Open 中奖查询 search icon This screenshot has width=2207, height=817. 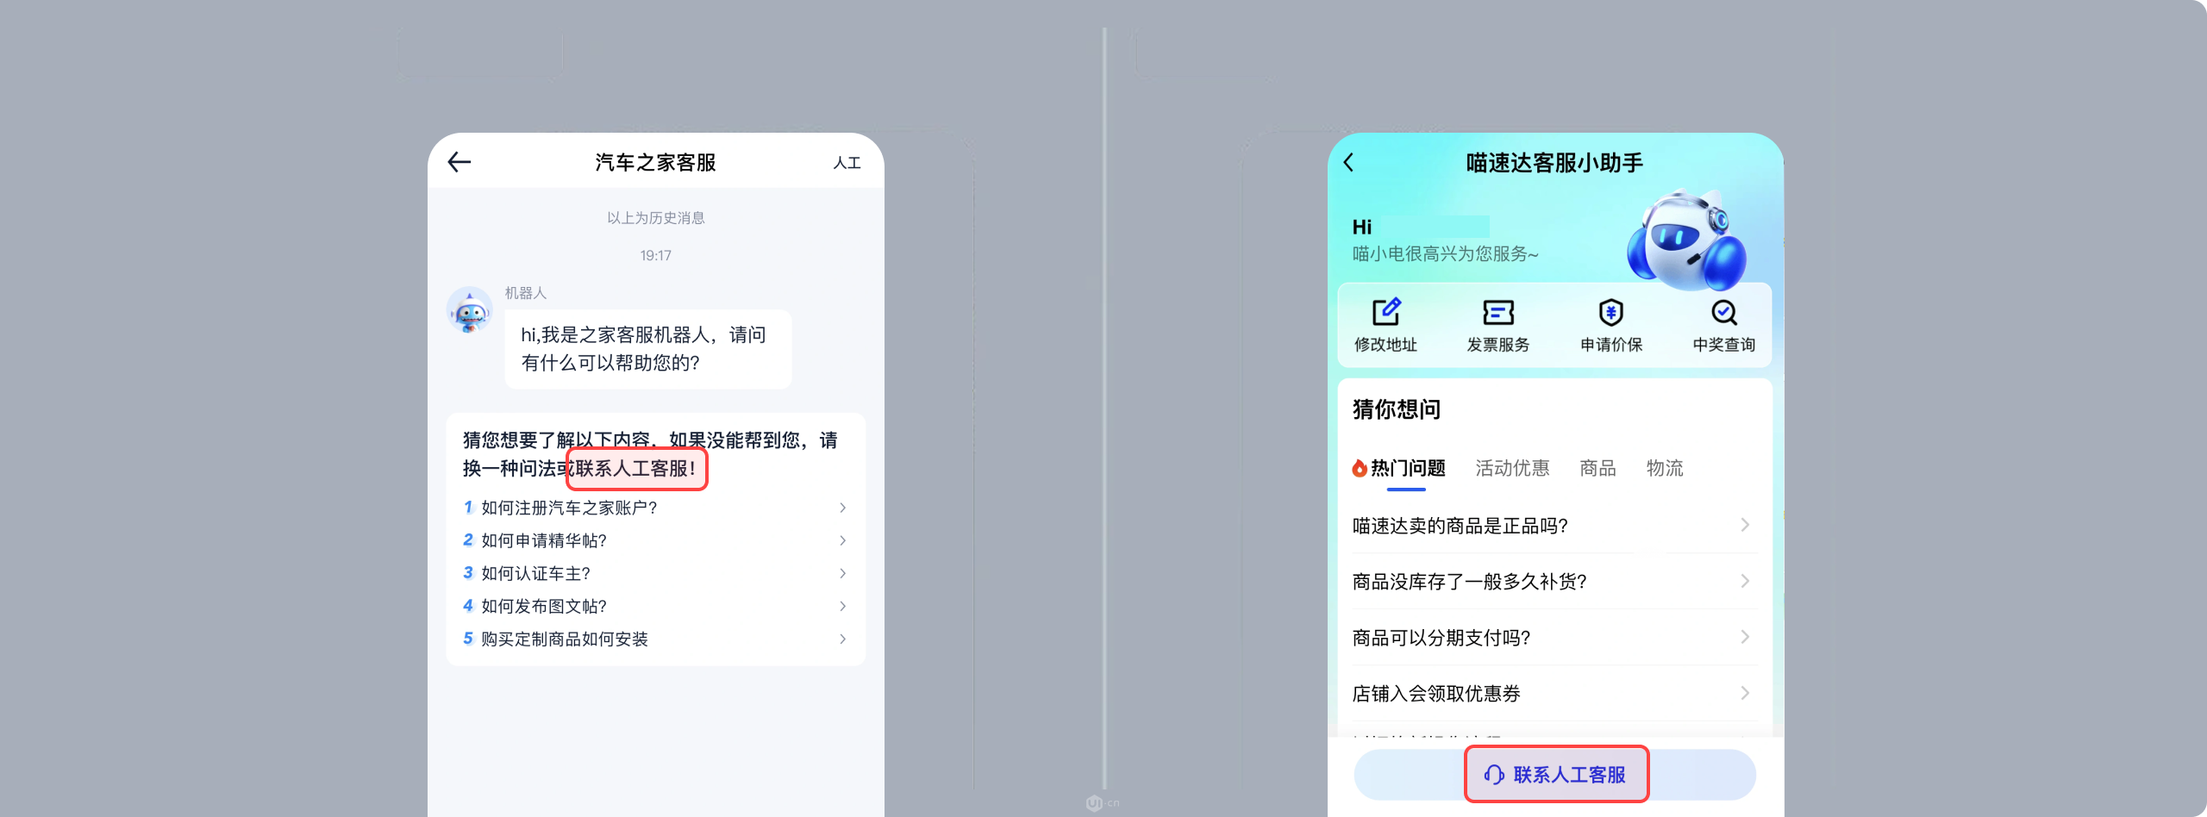(x=1724, y=312)
